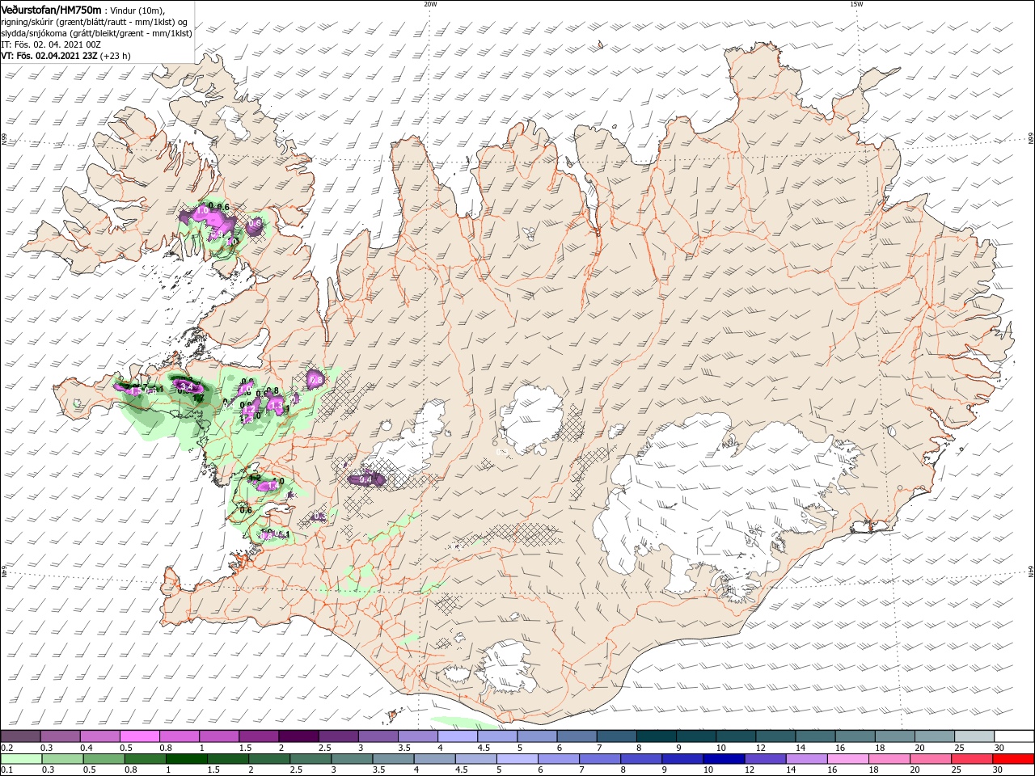The height and width of the screenshot is (776, 1035).
Task: Click the '0.1' label in the lower legend row
Action: [6, 770]
